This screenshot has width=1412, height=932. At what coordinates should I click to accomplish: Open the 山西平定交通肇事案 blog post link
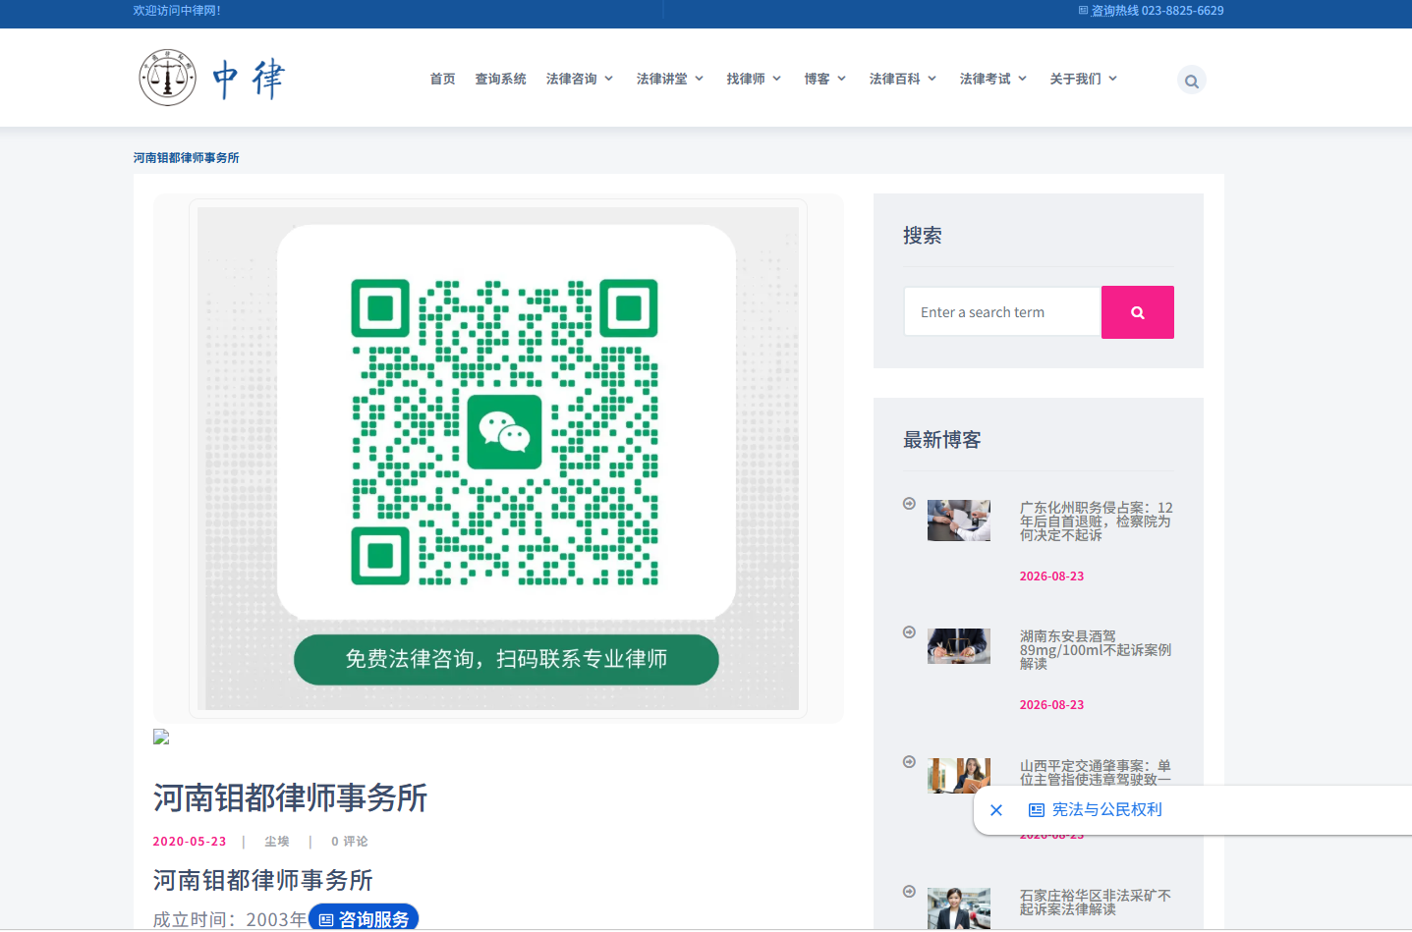1096,772
